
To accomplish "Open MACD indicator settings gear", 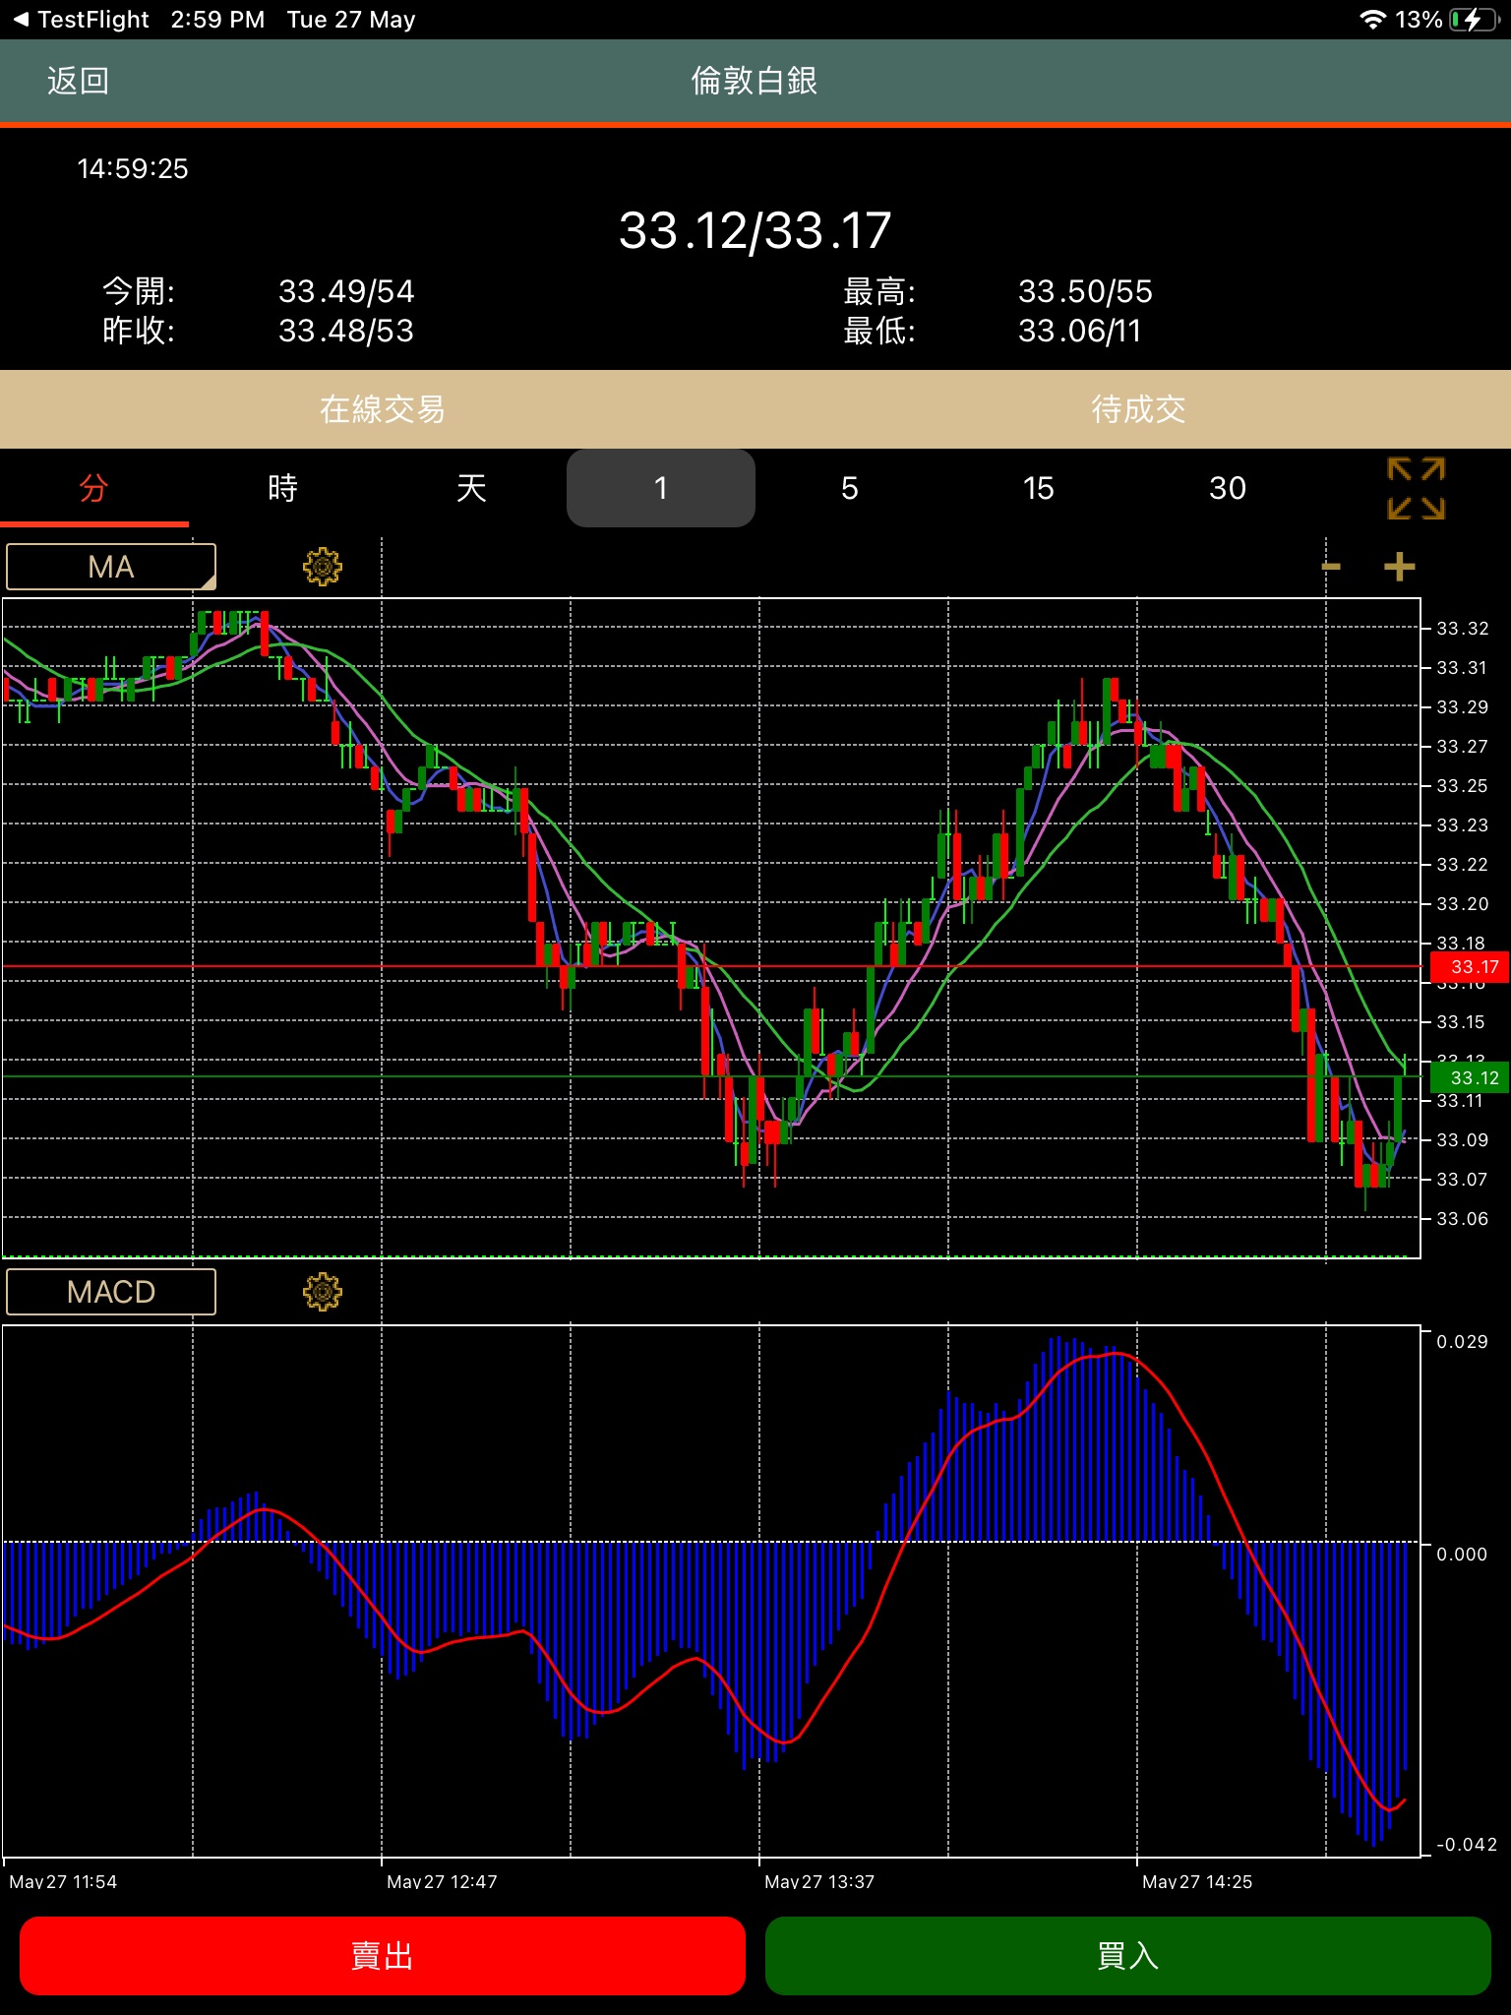I will click(x=322, y=1292).
